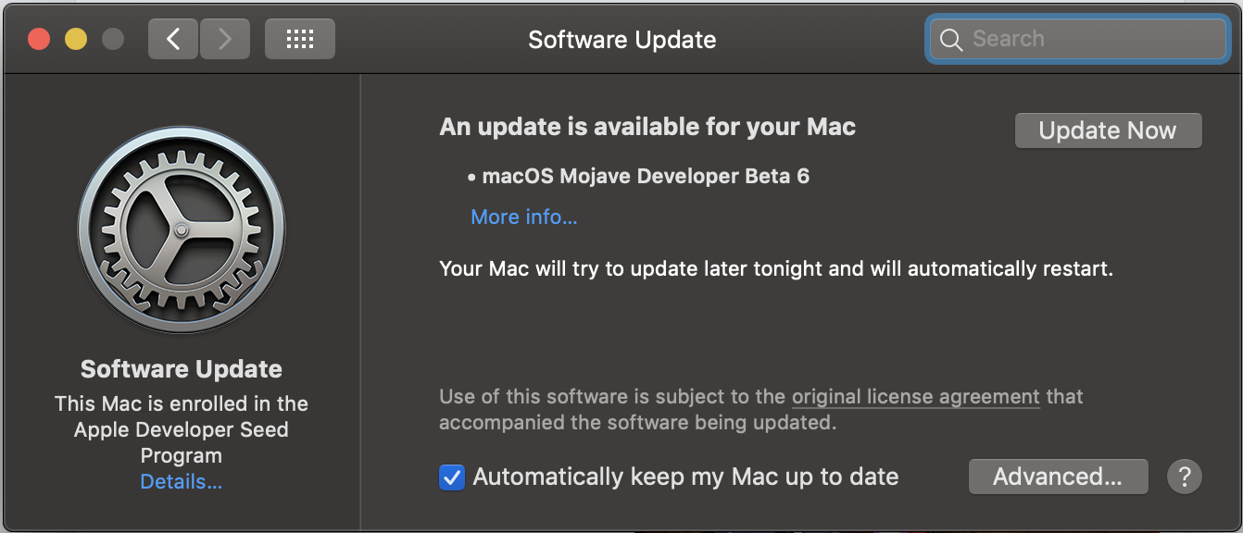
Task: Click the gray zoom window button
Action: [113, 39]
